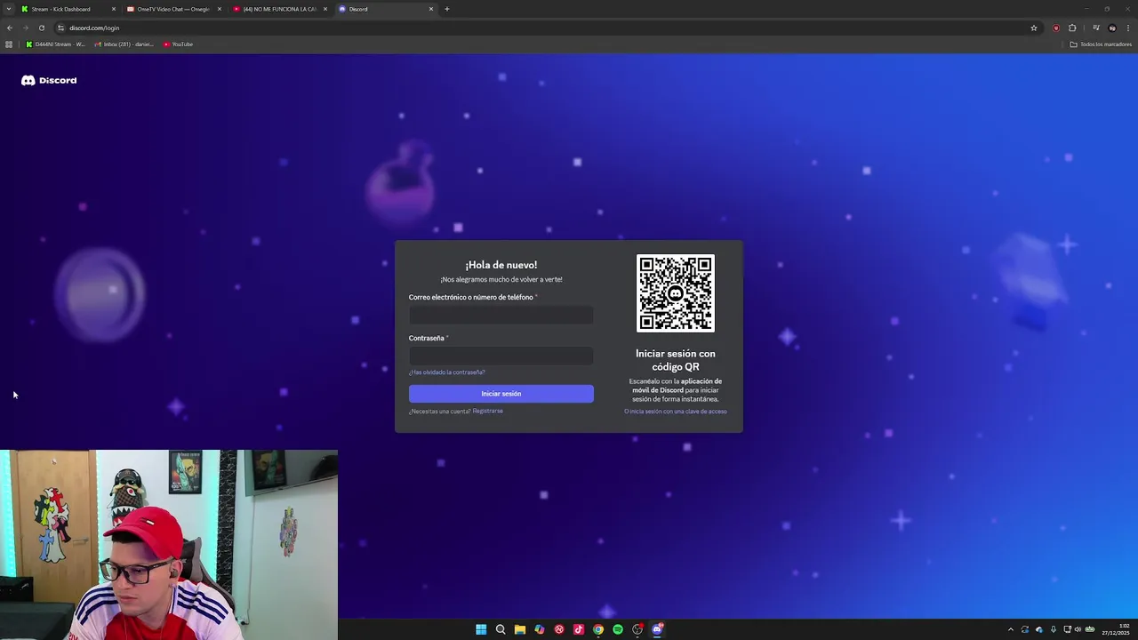The height and width of the screenshot is (640, 1138).
Task: Open the Extensions puzzle icon
Action: [1072, 28]
